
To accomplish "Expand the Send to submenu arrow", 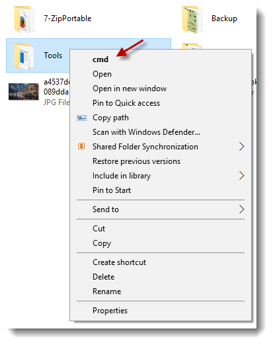I will (x=241, y=210).
